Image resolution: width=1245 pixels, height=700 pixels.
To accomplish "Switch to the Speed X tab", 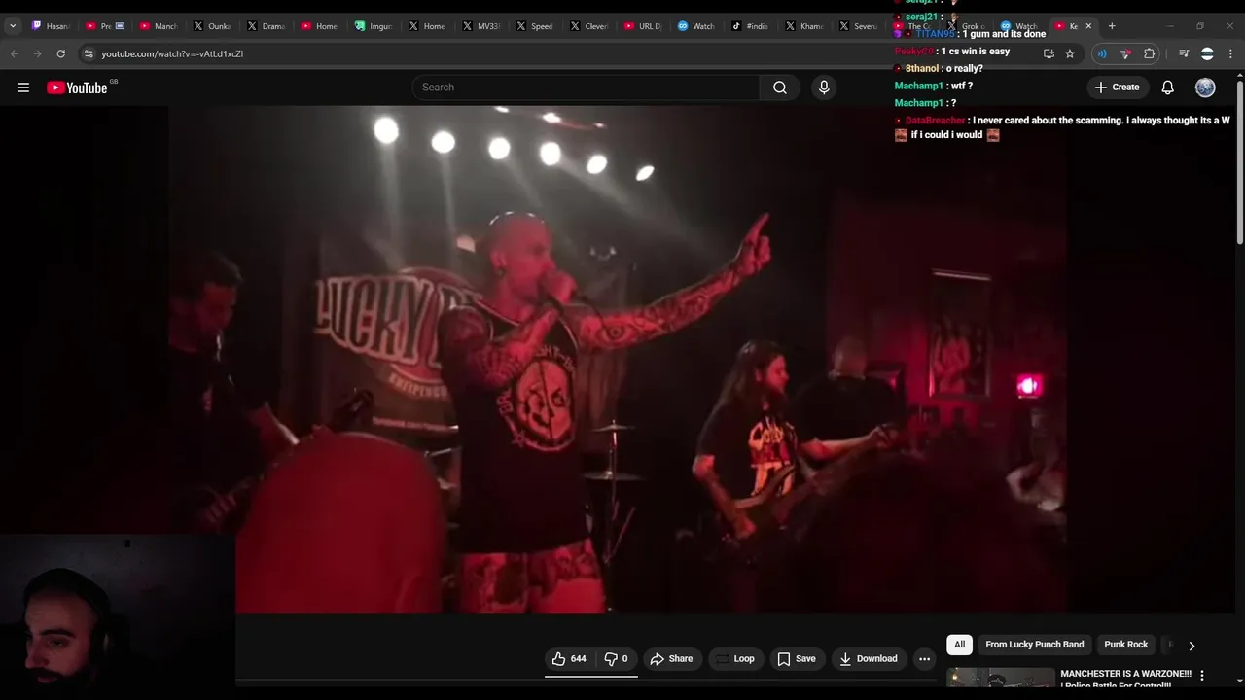I will [x=535, y=26].
